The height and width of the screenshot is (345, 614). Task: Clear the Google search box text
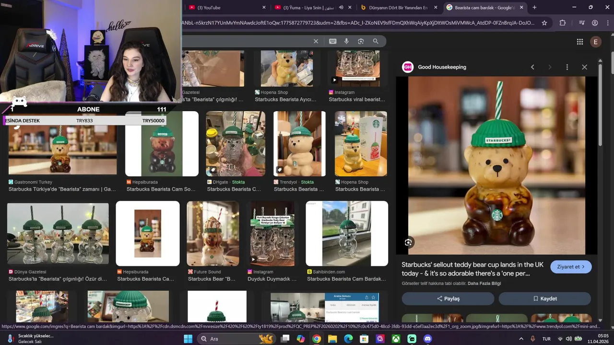(316, 41)
